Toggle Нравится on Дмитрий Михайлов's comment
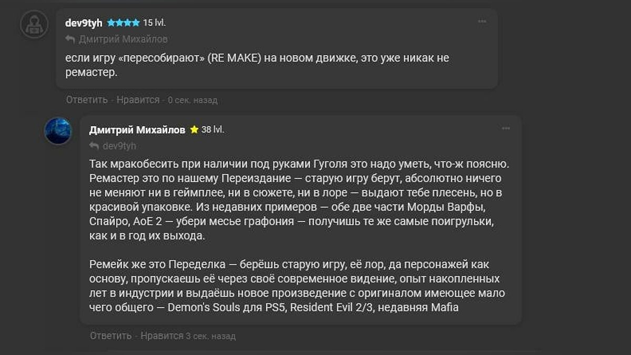This screenshot has width=631, height=355. pyautogui.click(x=162, y=336)
